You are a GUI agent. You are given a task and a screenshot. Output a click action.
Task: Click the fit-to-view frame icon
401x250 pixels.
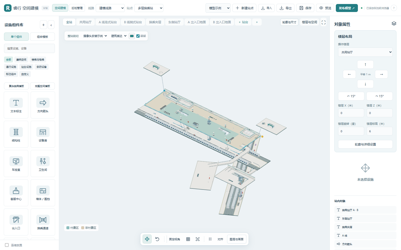point(197,239)
